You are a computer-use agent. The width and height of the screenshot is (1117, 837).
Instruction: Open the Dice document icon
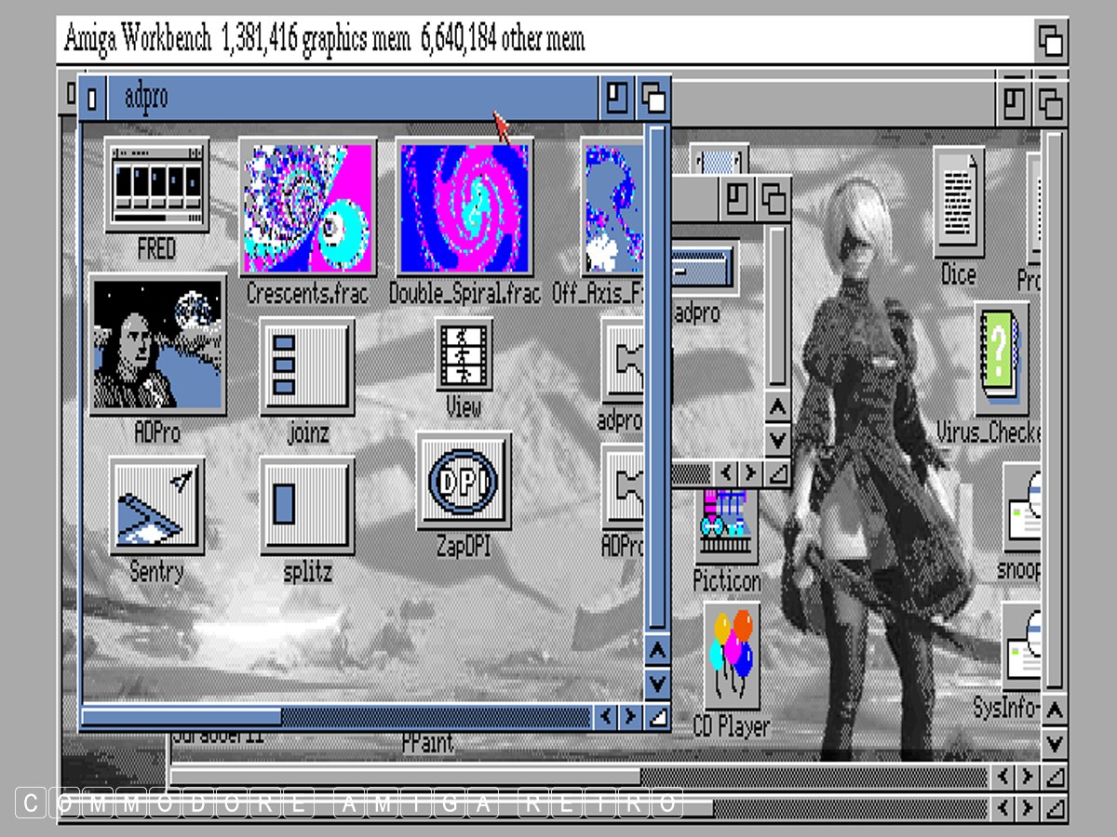click(x=958, y=205)
